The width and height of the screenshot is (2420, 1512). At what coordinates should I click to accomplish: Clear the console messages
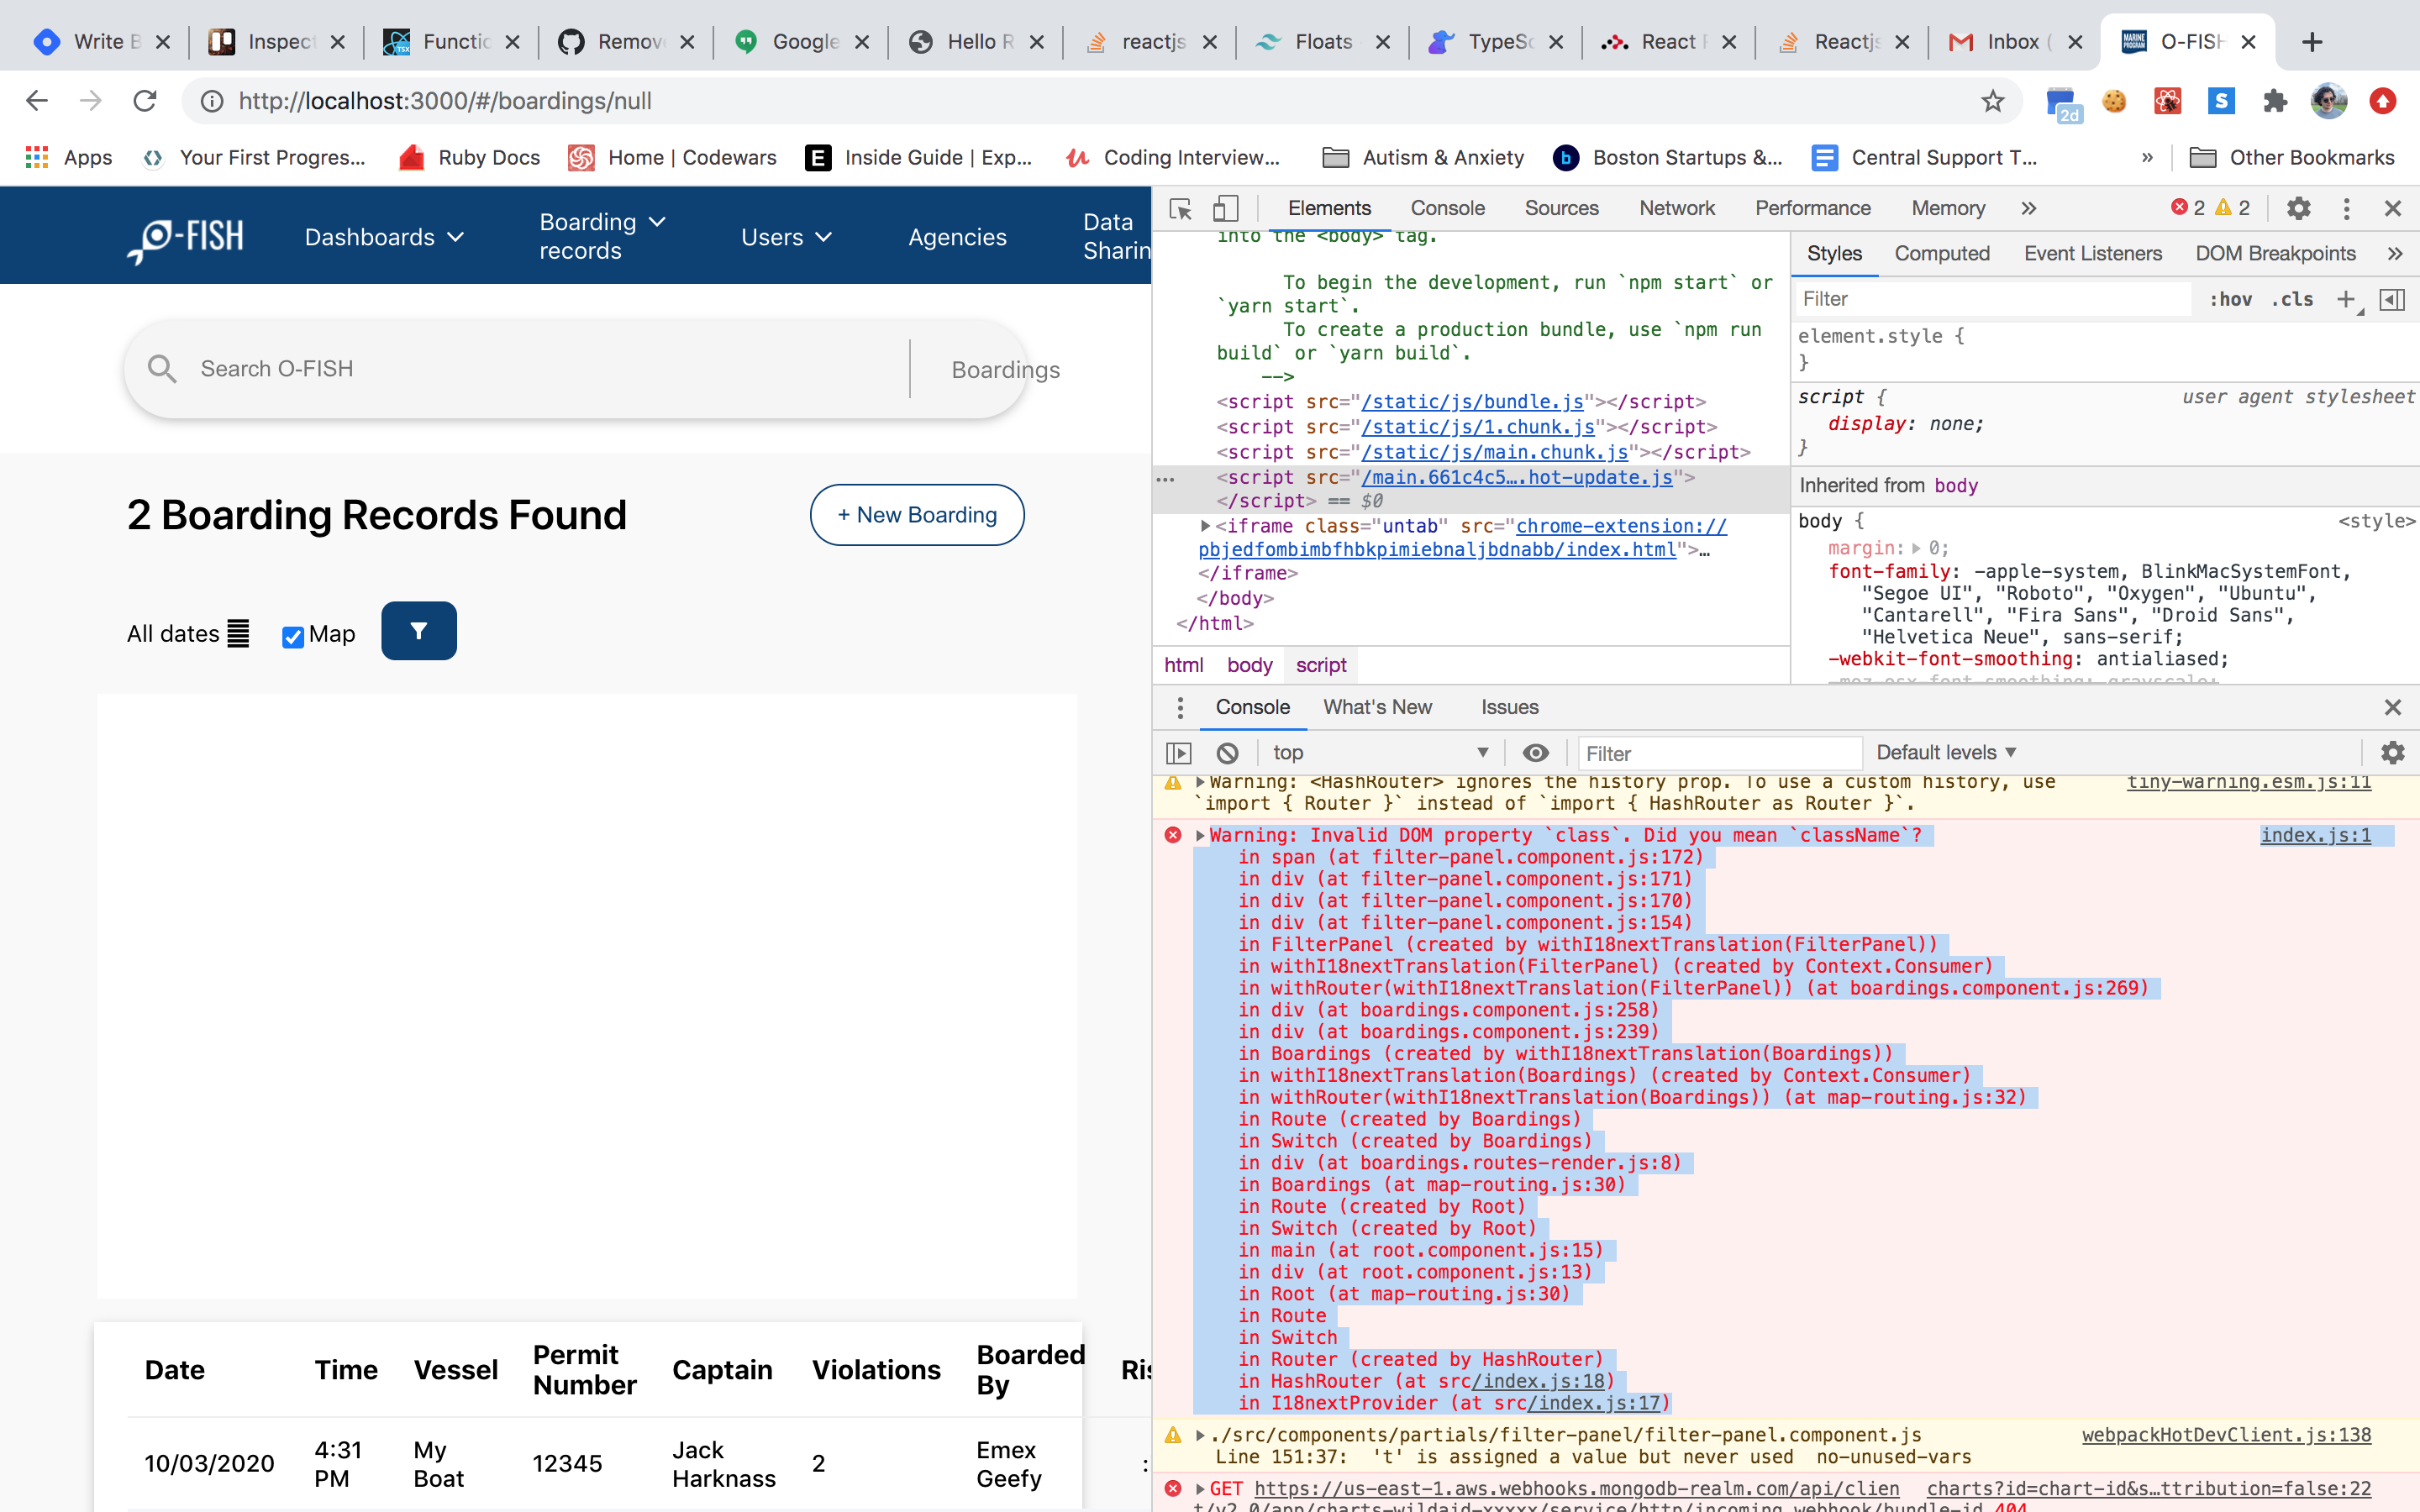[x=1227, y=752]
